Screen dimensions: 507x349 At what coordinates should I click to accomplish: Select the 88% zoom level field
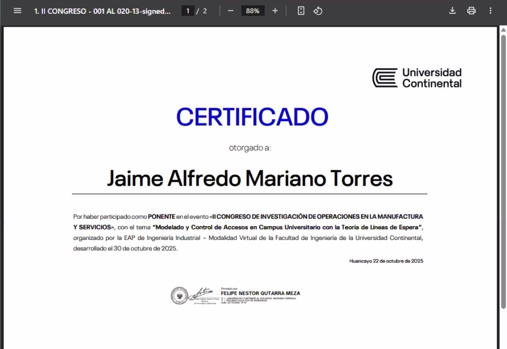click(x=252, y=11)
